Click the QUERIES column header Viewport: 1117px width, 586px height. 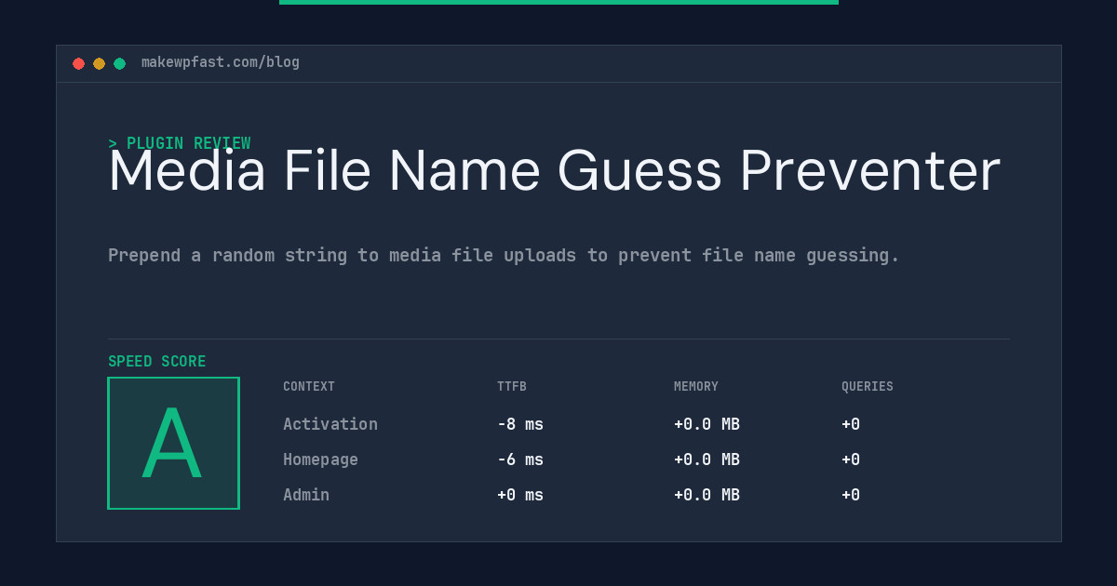(868, 386)
